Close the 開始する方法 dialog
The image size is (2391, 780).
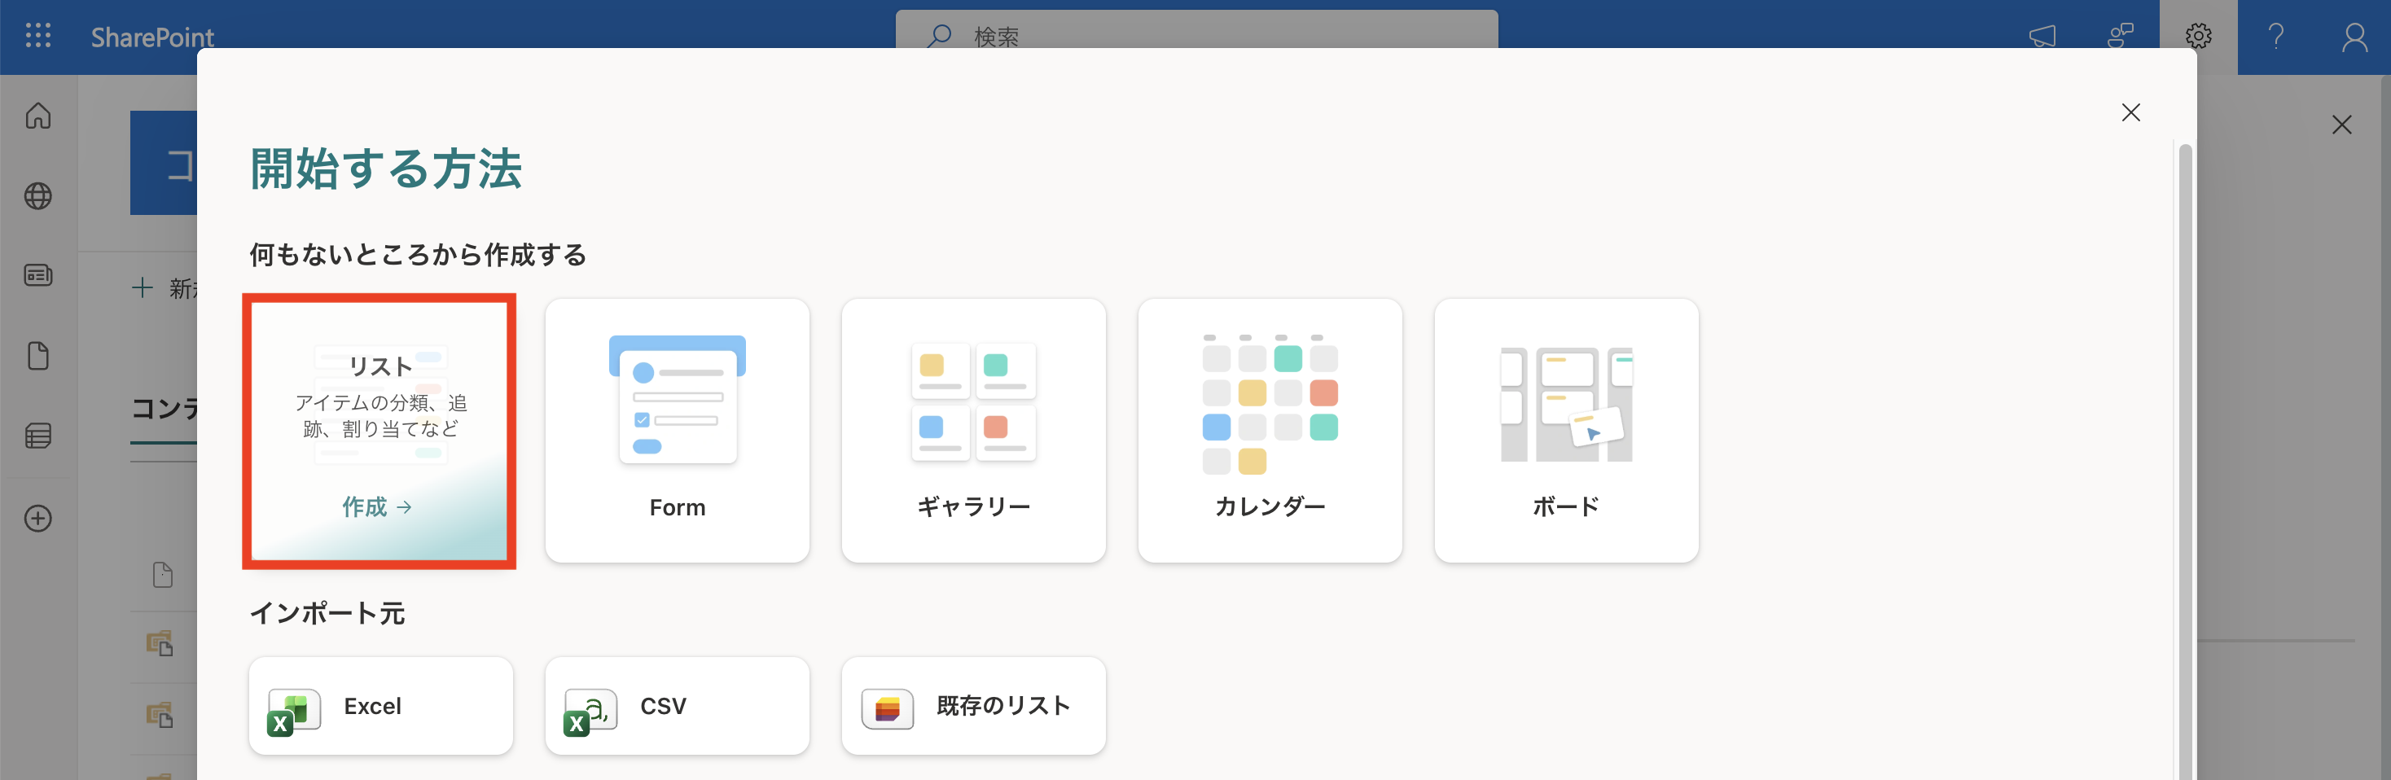[2130, 112]
